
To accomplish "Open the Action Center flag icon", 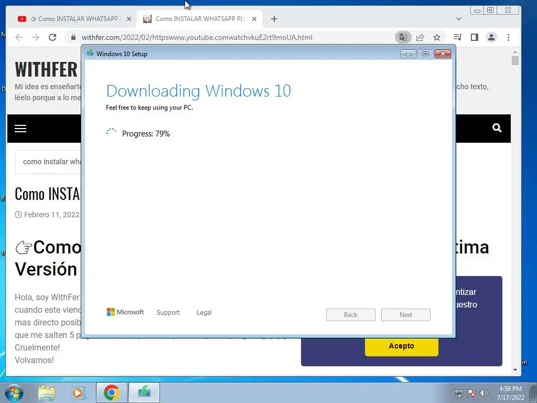I will coord(471,393).
